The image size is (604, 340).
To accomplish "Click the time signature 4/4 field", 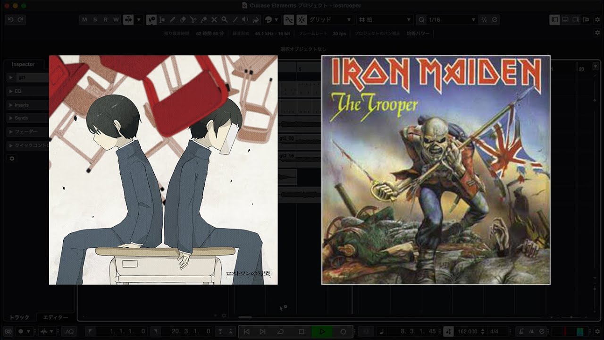I will [495, 331].
